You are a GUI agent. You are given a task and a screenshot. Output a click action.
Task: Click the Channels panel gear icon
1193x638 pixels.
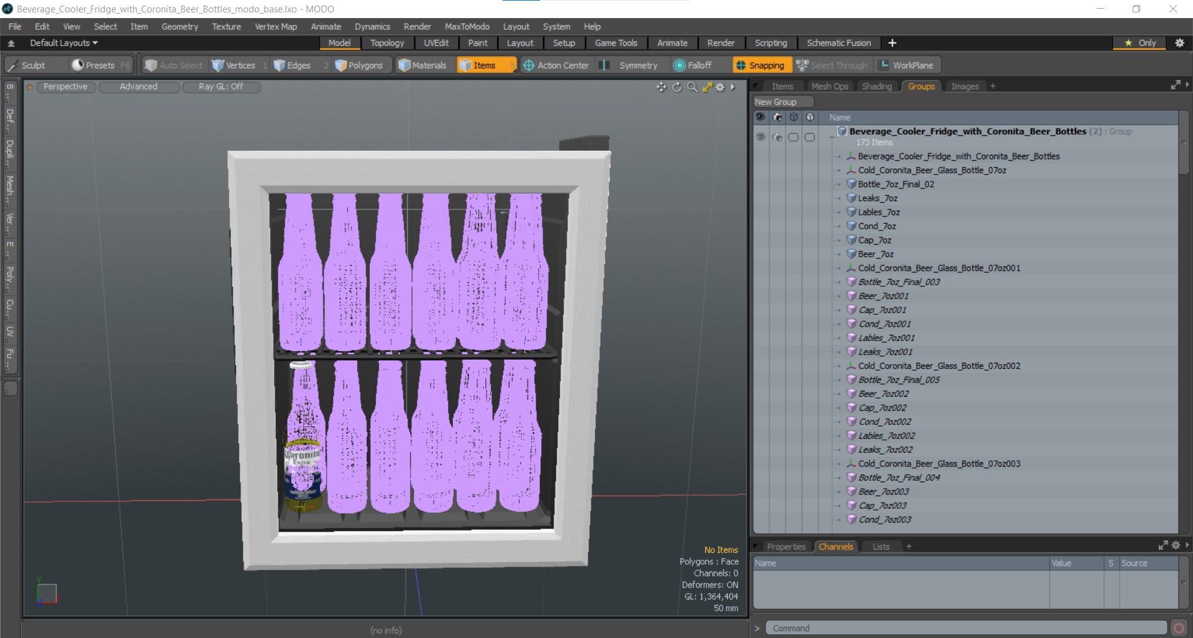pos(1176,545)
